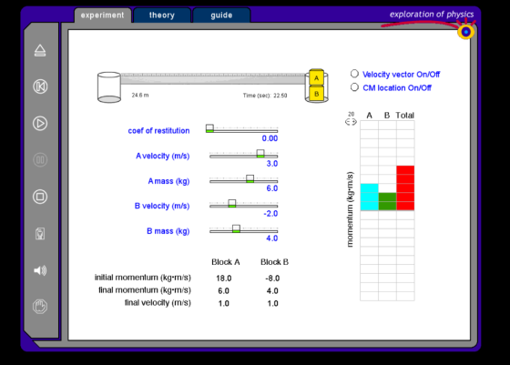Switch to the theory tab
This screenshot has height=365, width=510.
[x=162, y=15]
